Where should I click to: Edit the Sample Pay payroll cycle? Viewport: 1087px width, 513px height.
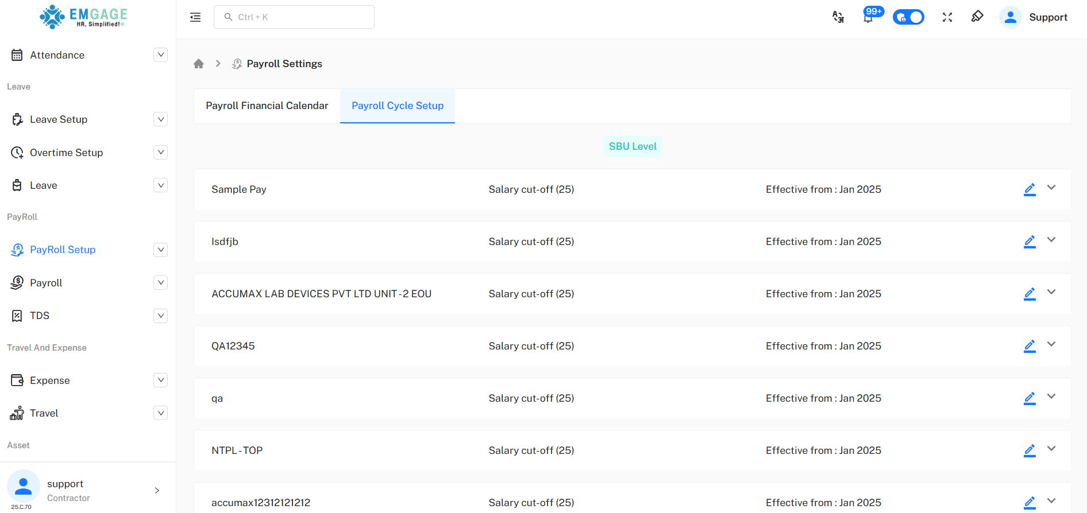[1030, 189]
